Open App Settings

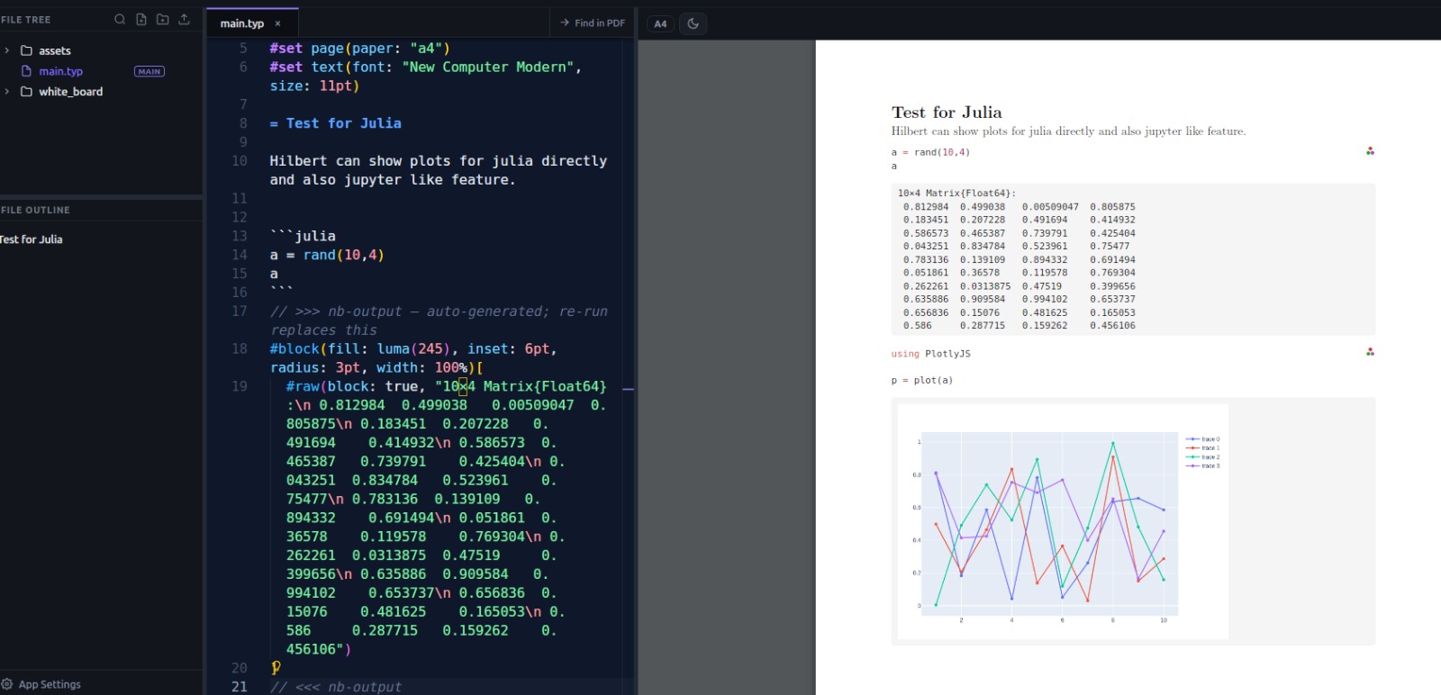click(41, 684)
